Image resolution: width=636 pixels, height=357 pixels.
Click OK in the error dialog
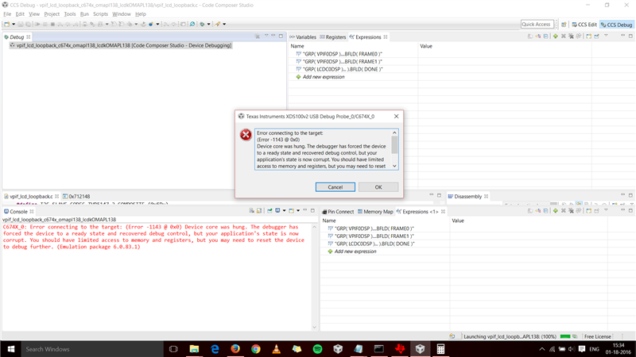pos(378,187)
